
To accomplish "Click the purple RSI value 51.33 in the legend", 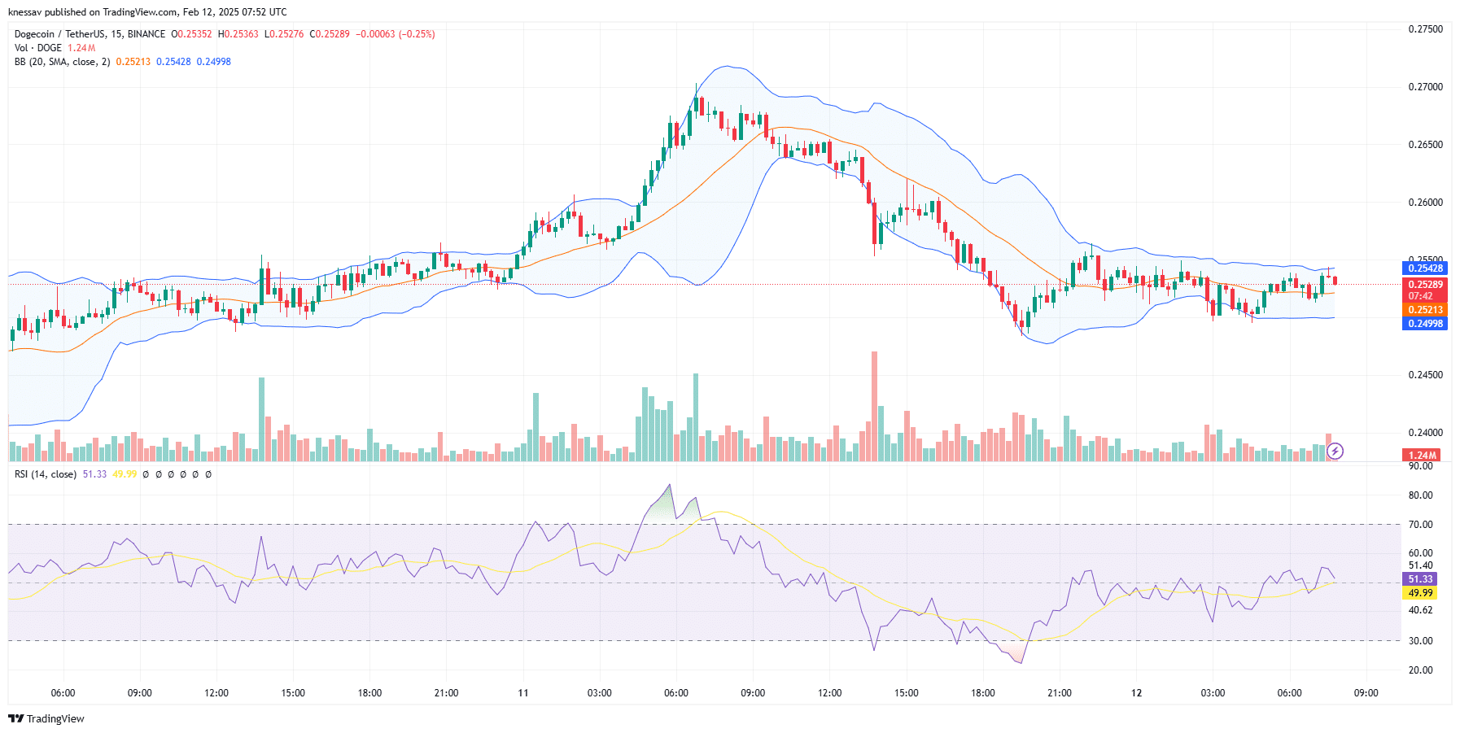I will tap(94, 474).
